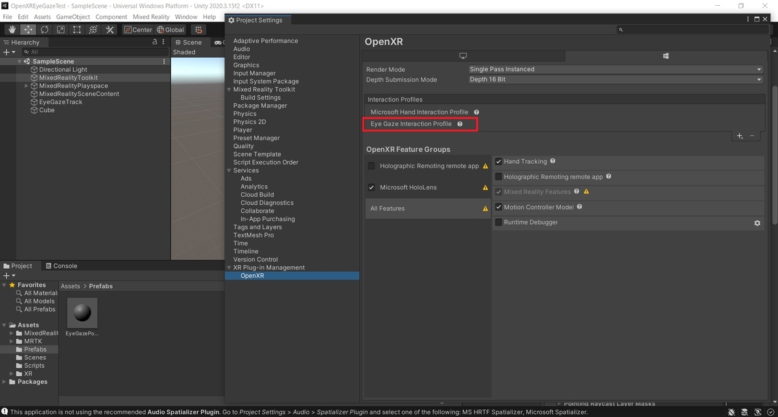Viewport: 778px width, 417px height.
Task: Click Project Settings search field
Action: click(x=693, y=30)
